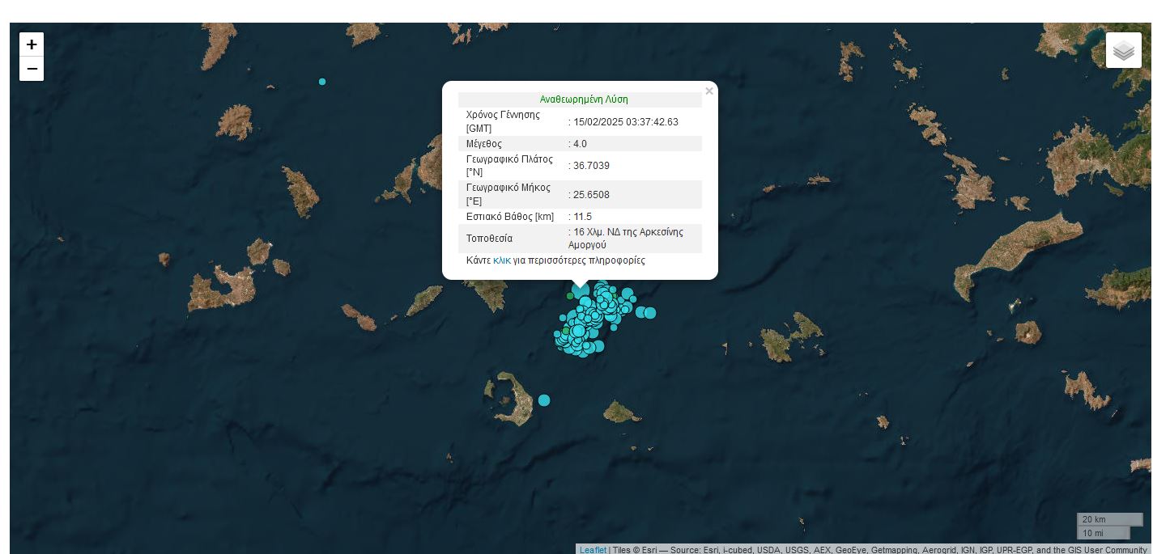
Task: Click the latitude value 36.7039
Action: tap(591, 166)
